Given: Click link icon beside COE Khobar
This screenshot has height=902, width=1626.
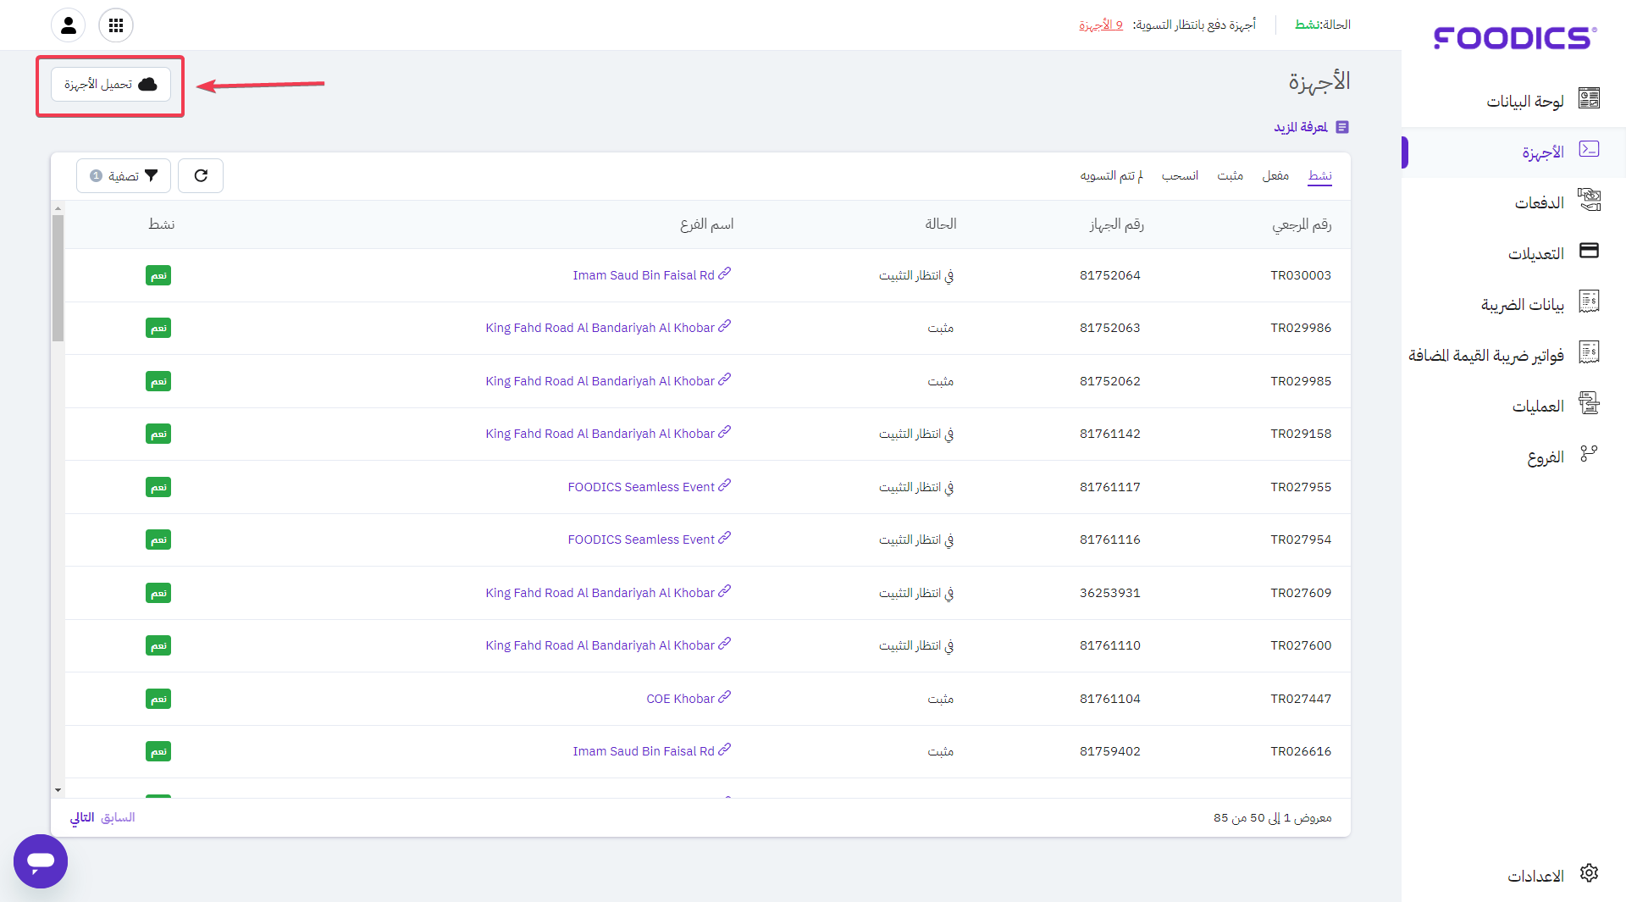Looking at the screenshot, I should (x=725, y=697).
